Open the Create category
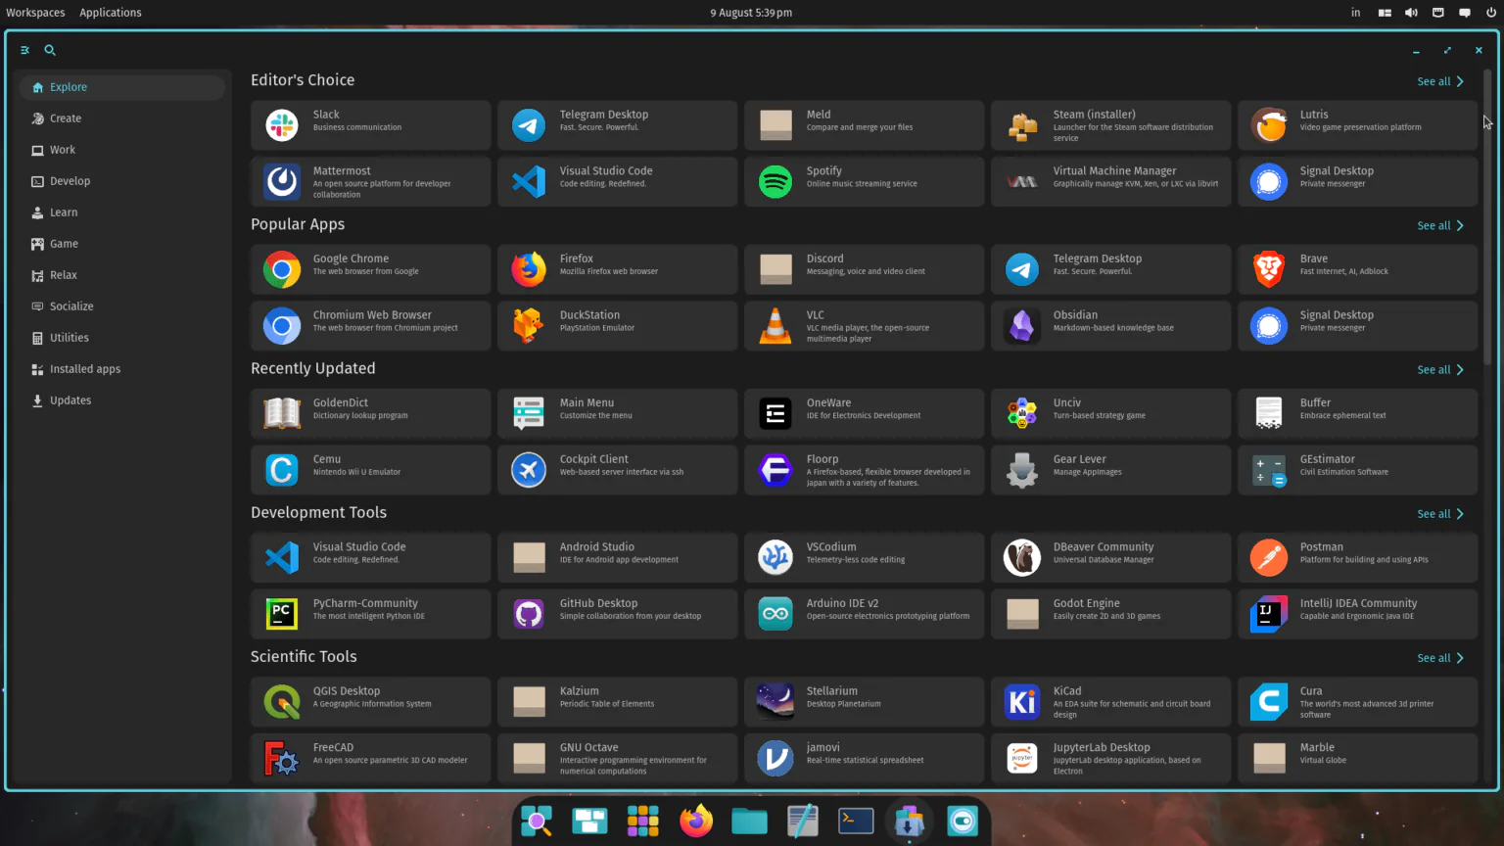This screenshot has width=1504, height=846. tap(122, 118)
